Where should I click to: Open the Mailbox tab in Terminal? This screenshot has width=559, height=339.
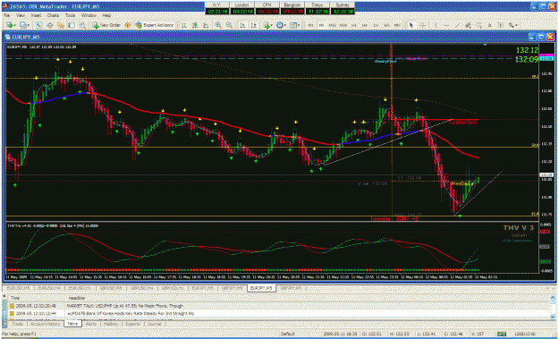pos(110,324)
